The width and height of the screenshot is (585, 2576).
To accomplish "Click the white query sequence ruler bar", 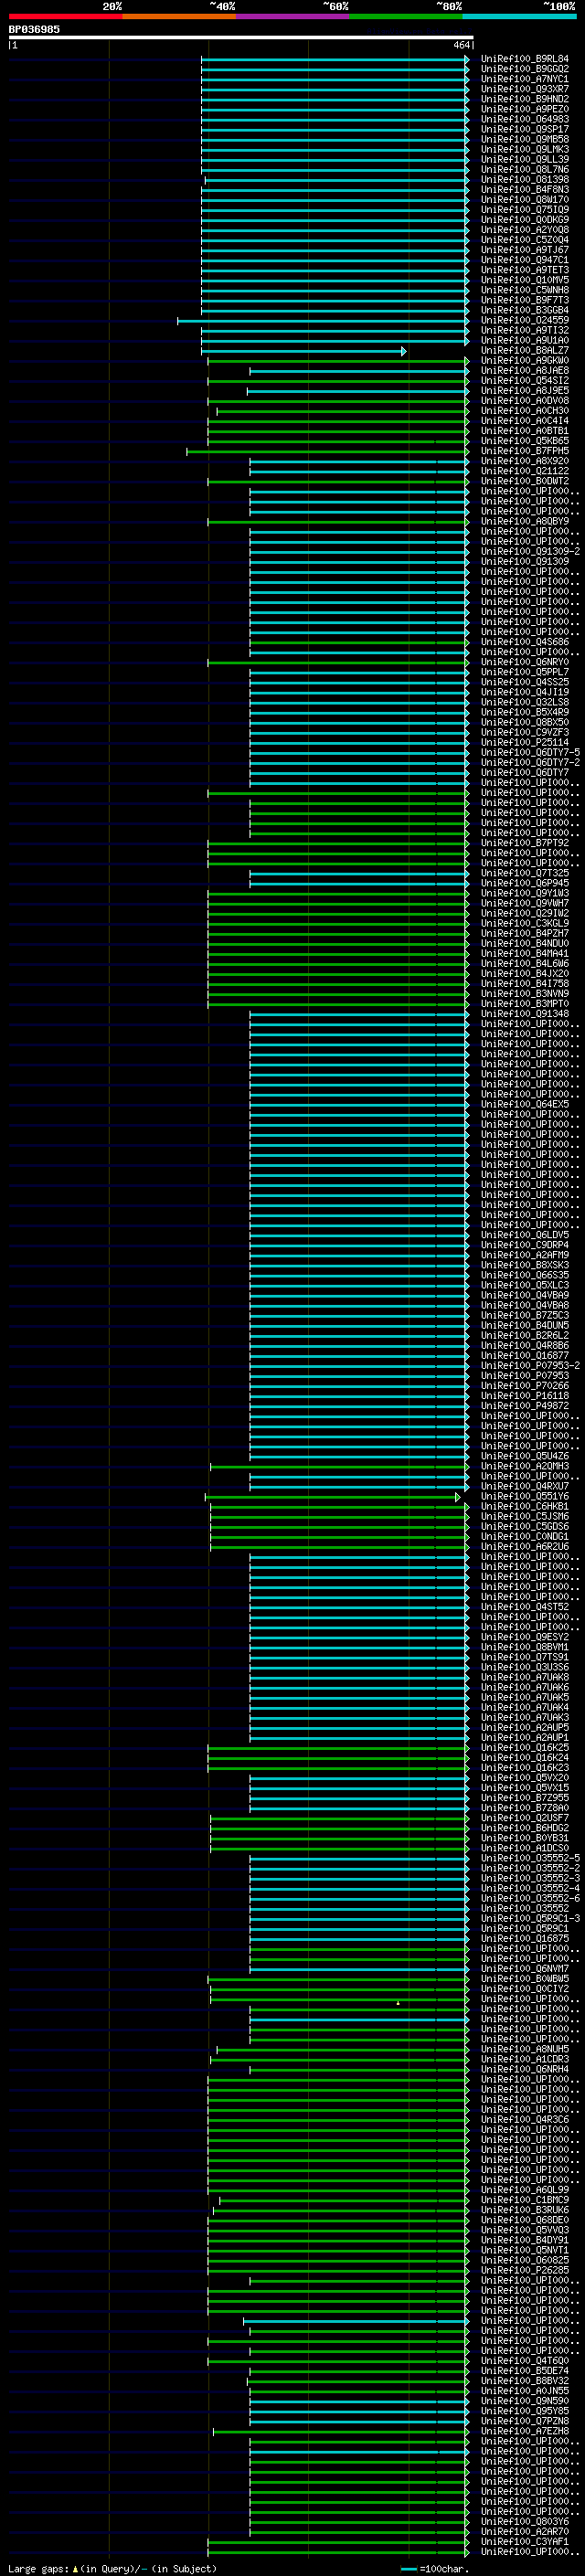I will [x=241, y=38].
